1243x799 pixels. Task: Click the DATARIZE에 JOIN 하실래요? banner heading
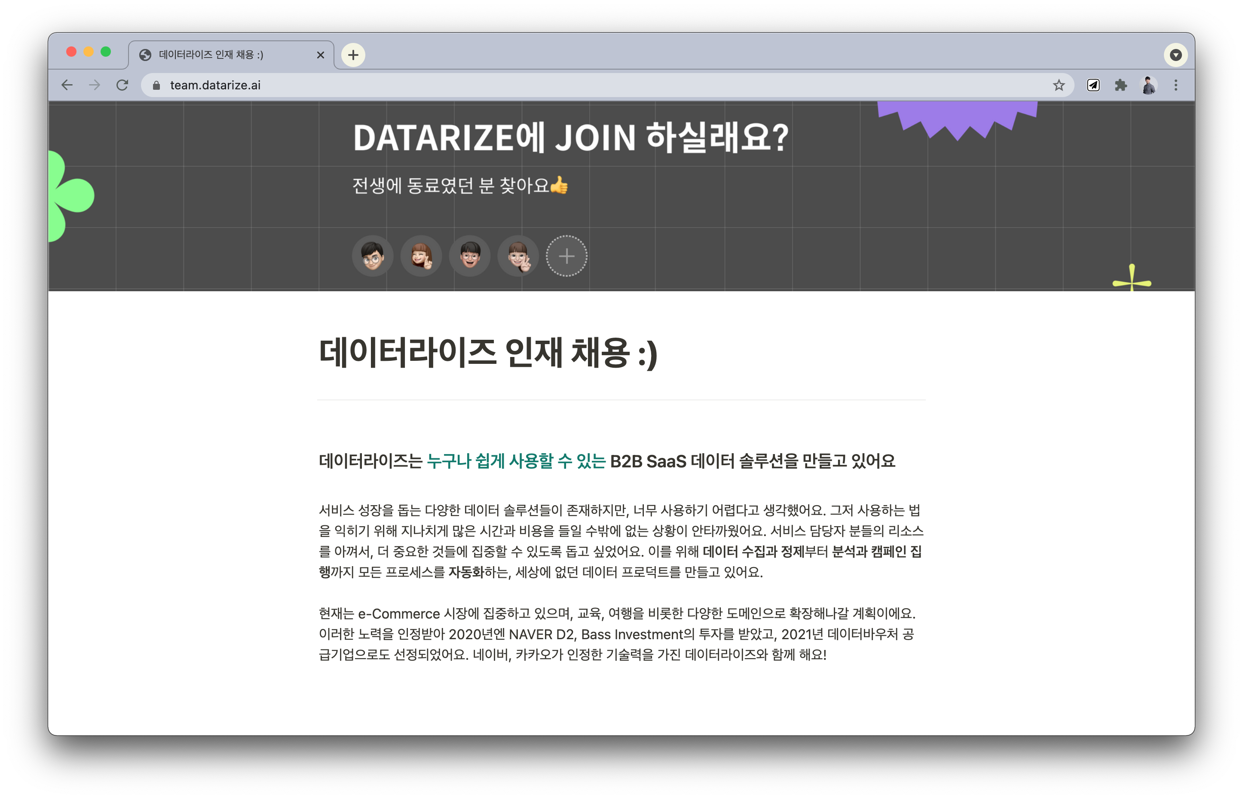click(571, 138)
